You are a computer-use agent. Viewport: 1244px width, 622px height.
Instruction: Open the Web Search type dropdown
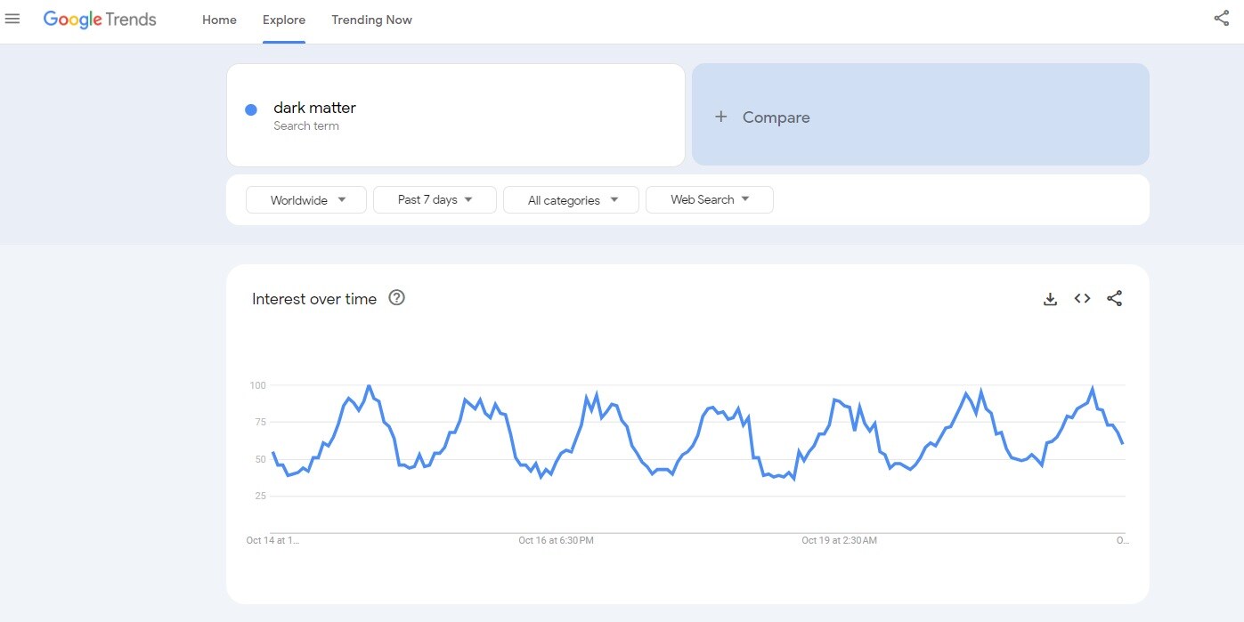pos(709,200)
